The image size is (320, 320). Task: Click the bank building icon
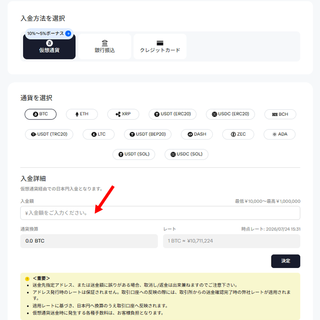pos(105,43)
